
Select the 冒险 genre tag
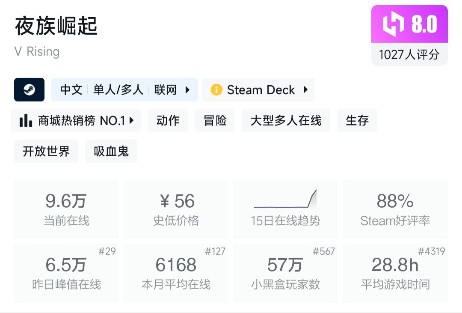click(215, 121)
